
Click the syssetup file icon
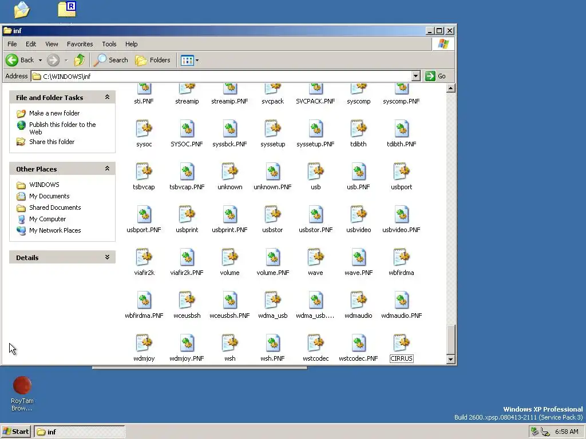[272, 129]
